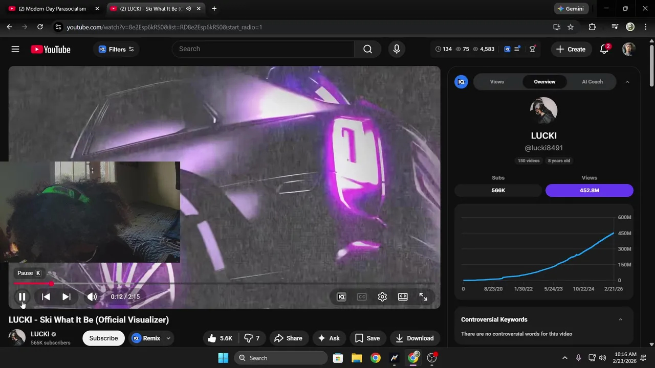Image resolution: width=655 pixels, height=368 pixels.
Task: Go to the YouTube home logo
Action: (51, 49)
